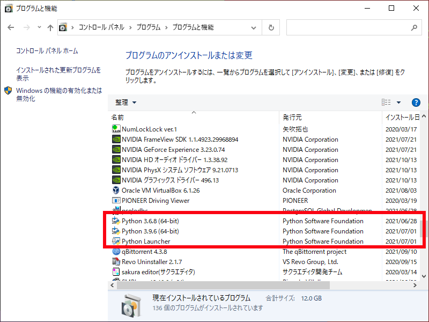Click the horizontal scrollbar thumb
Viewport: 429px width, 322px height.
[223, 286]
